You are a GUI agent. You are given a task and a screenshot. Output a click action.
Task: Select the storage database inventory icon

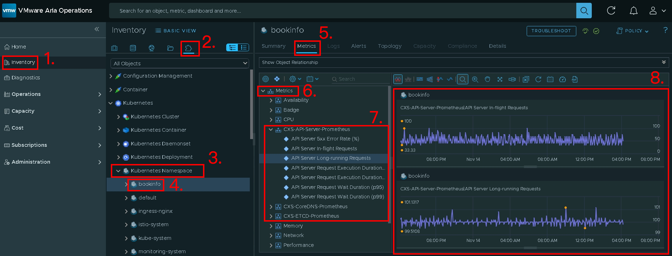click(x=133, y=48)
